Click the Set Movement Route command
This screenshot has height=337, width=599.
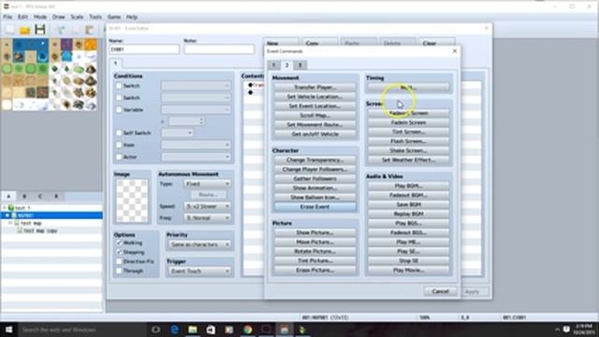[x=314, y=125]
